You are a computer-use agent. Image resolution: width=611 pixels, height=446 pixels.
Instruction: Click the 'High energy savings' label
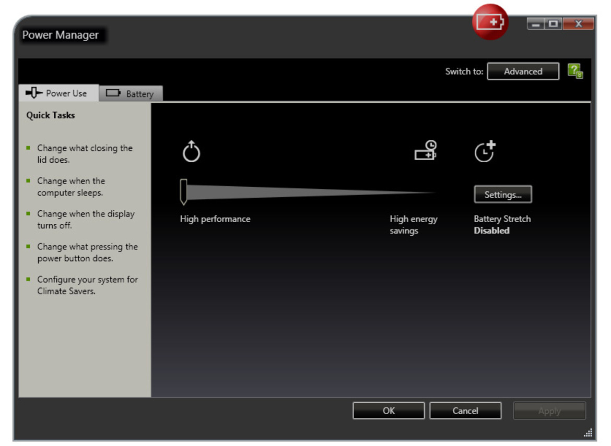coord(414,224)
